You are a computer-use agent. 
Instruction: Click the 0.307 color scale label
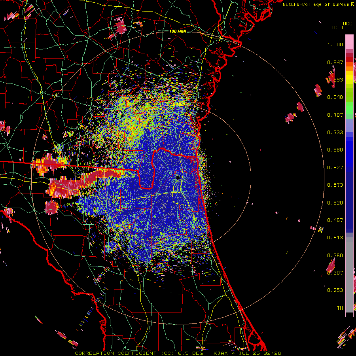click(x=335, y=273)
